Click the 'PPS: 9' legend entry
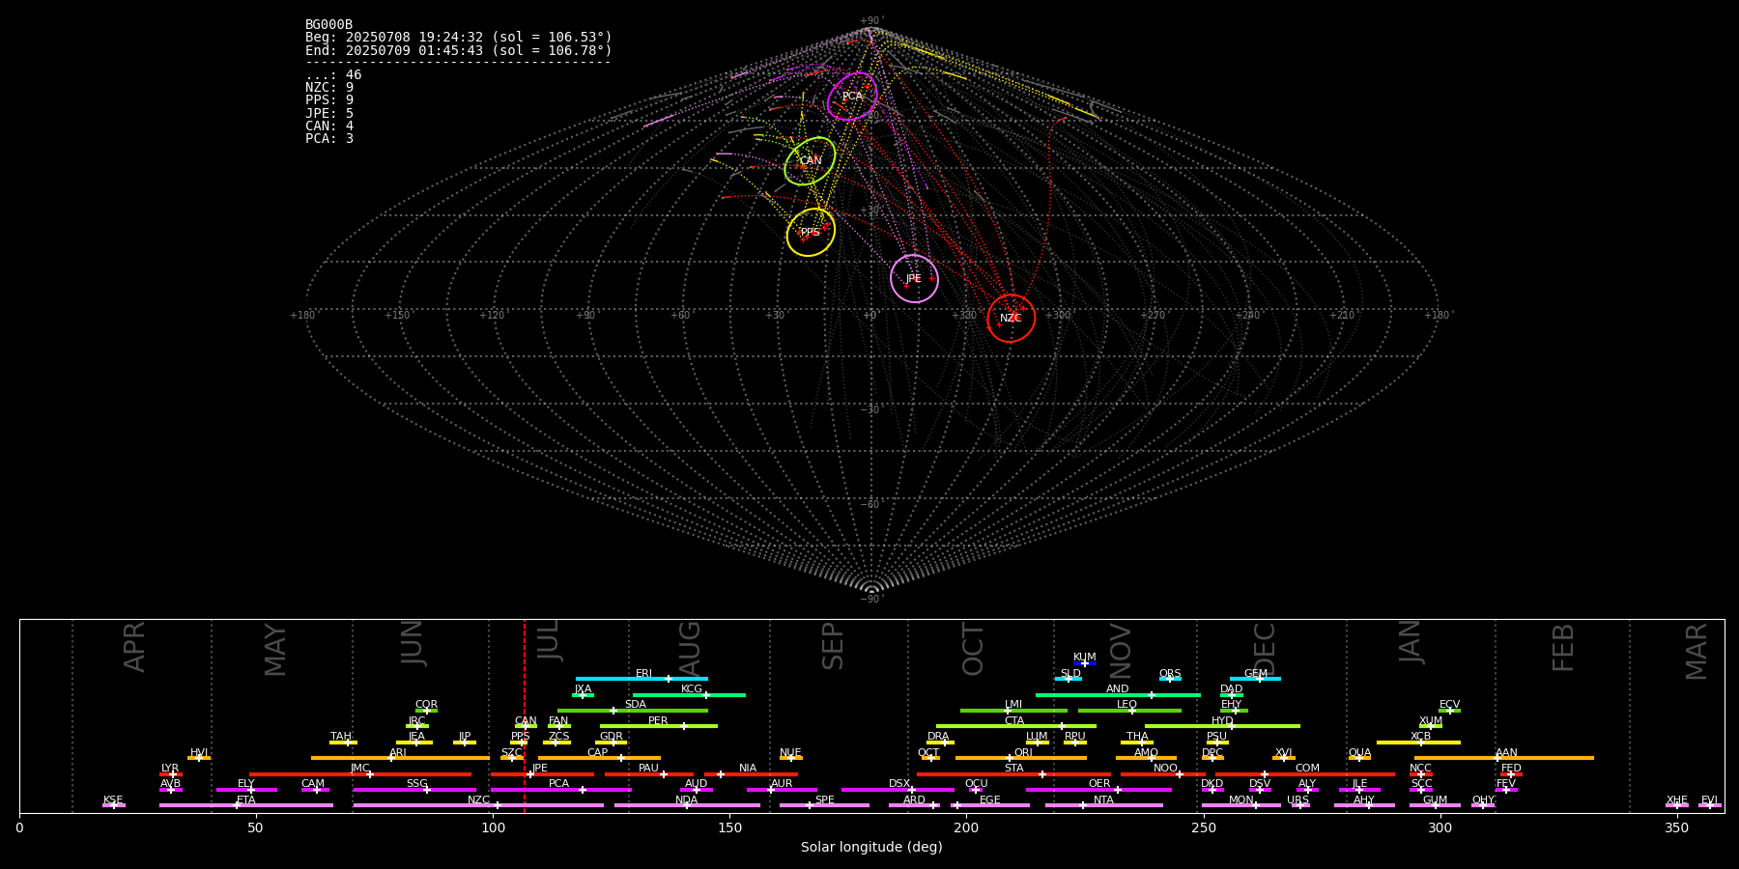Viewport: 1739px width, 869px height. point(329,100)
